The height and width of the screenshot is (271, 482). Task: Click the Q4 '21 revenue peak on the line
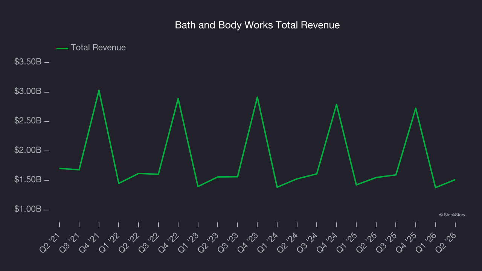[x=99, y=90]
